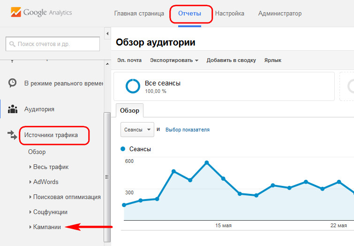Viewport: 354px width, 246px height.
Task: Expand Поисковая оптимизация item
Action: [x=65, y=197]
